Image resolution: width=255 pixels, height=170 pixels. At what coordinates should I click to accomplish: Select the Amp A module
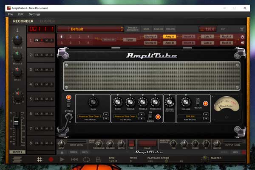tap(170, 36)
